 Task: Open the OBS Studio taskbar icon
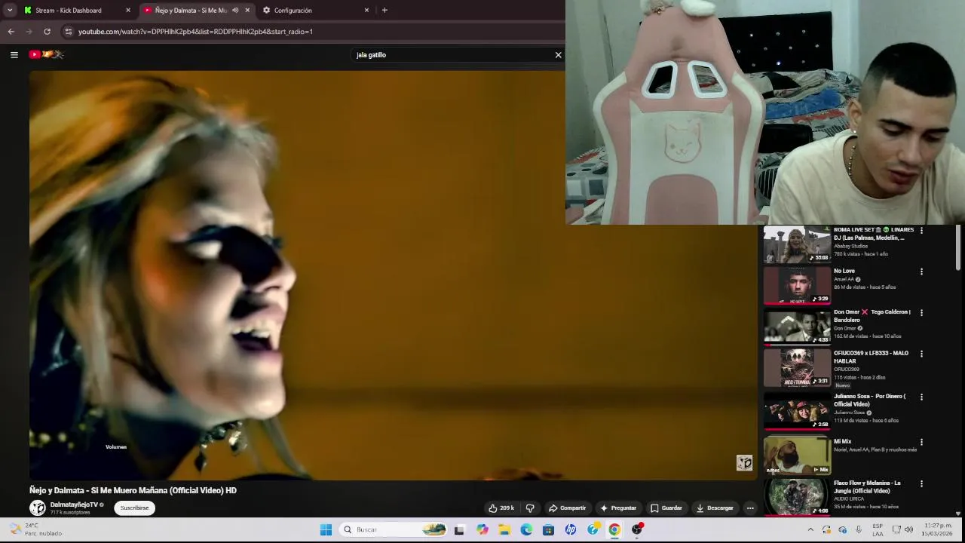(637, 529)
